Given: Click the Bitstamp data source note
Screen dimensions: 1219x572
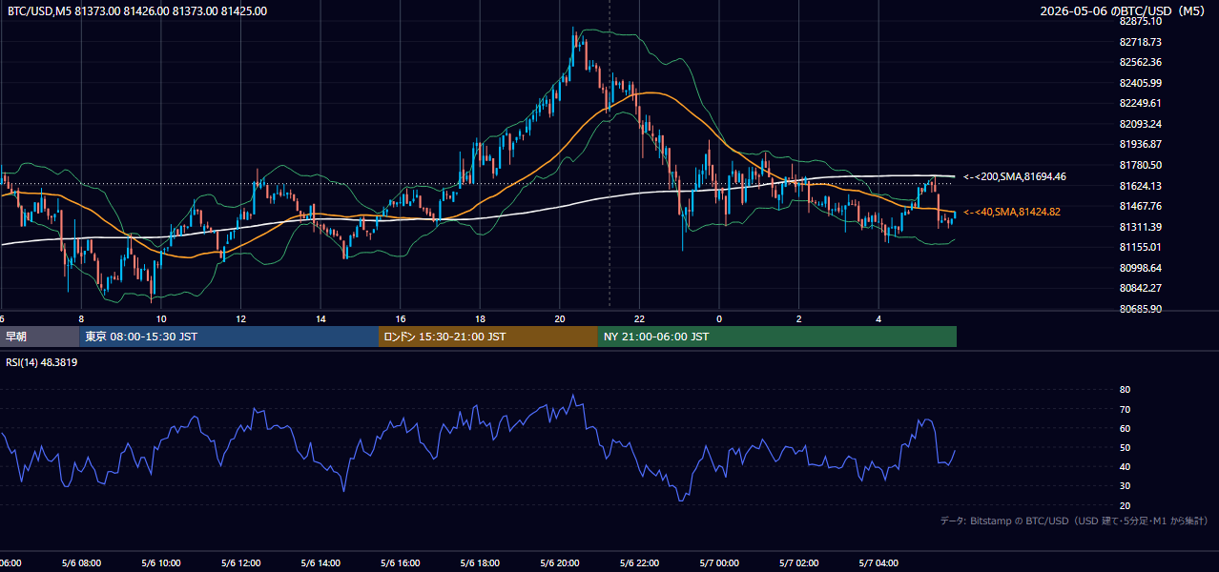Looking at the screenshot, I should [1074, 521].
